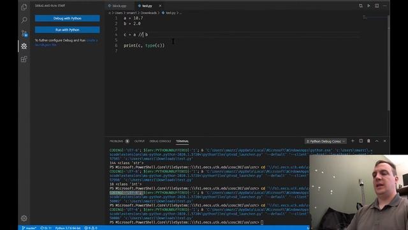The image size is (408, 230).
Task: Click the 144 <class 'str'> terminal output
Action: tap(126, 163)
